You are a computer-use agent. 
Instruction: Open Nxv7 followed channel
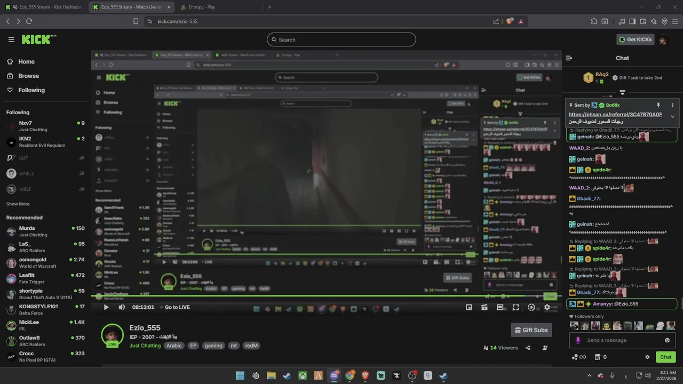point(45,126)
